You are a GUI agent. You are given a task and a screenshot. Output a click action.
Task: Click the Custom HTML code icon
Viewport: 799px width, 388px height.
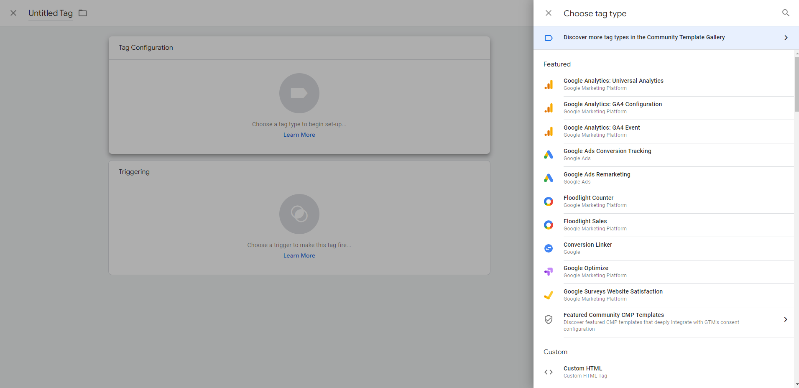(x=549, y=372)
